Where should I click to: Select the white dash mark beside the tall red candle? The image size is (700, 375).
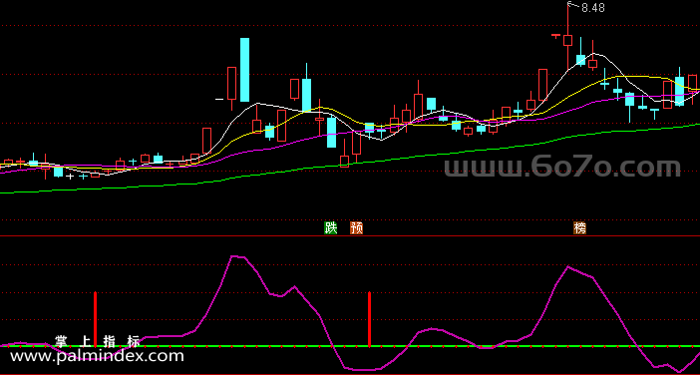pos(219,99)
